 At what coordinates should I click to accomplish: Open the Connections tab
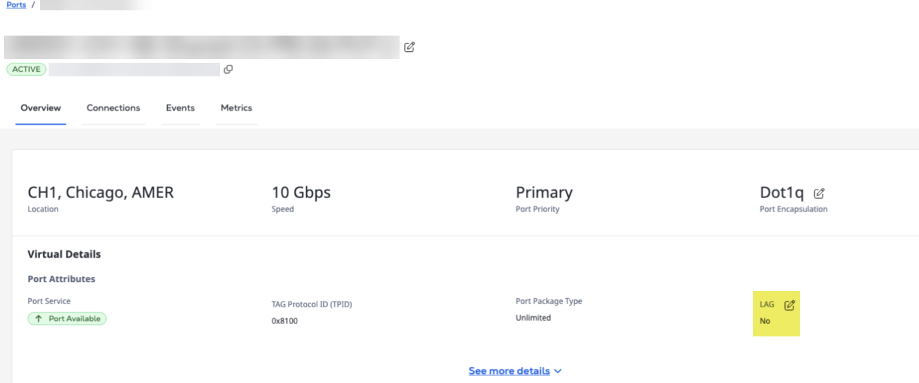113,108
